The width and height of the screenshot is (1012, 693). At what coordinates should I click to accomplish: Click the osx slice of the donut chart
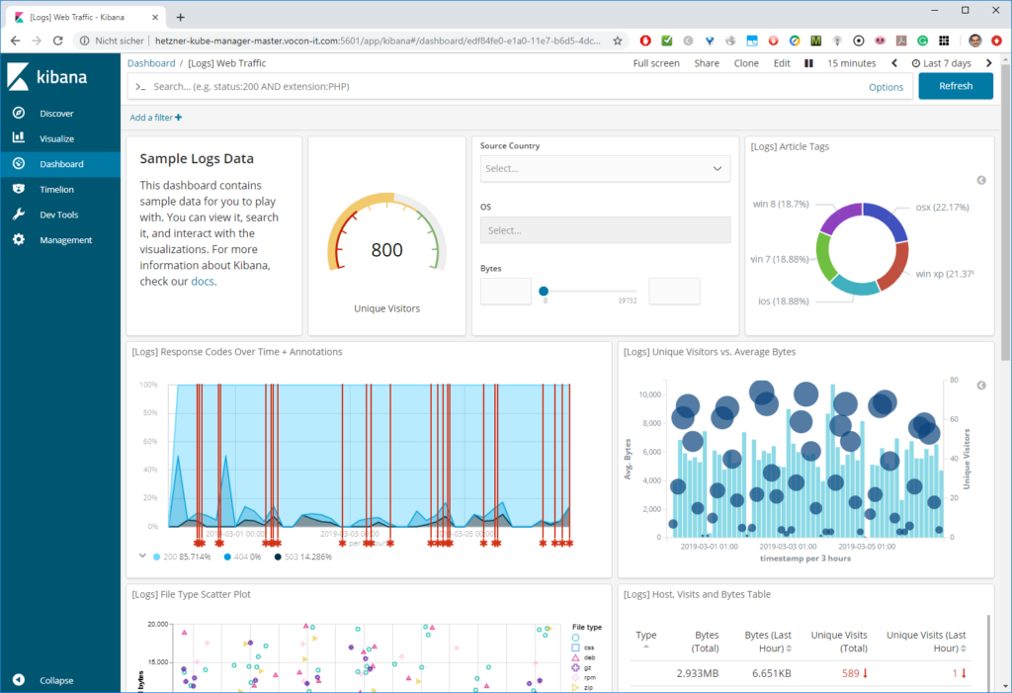coord(885,219)
